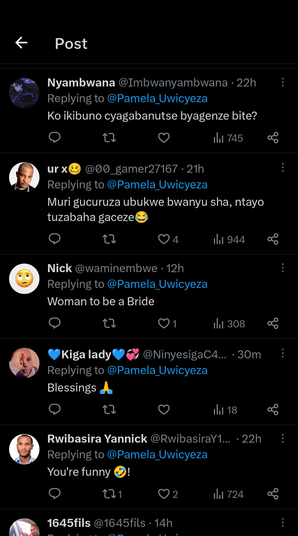Open view stats on Kiga lady's reply
This screenshot has width=298, height=536.
[x=226, y=410]
